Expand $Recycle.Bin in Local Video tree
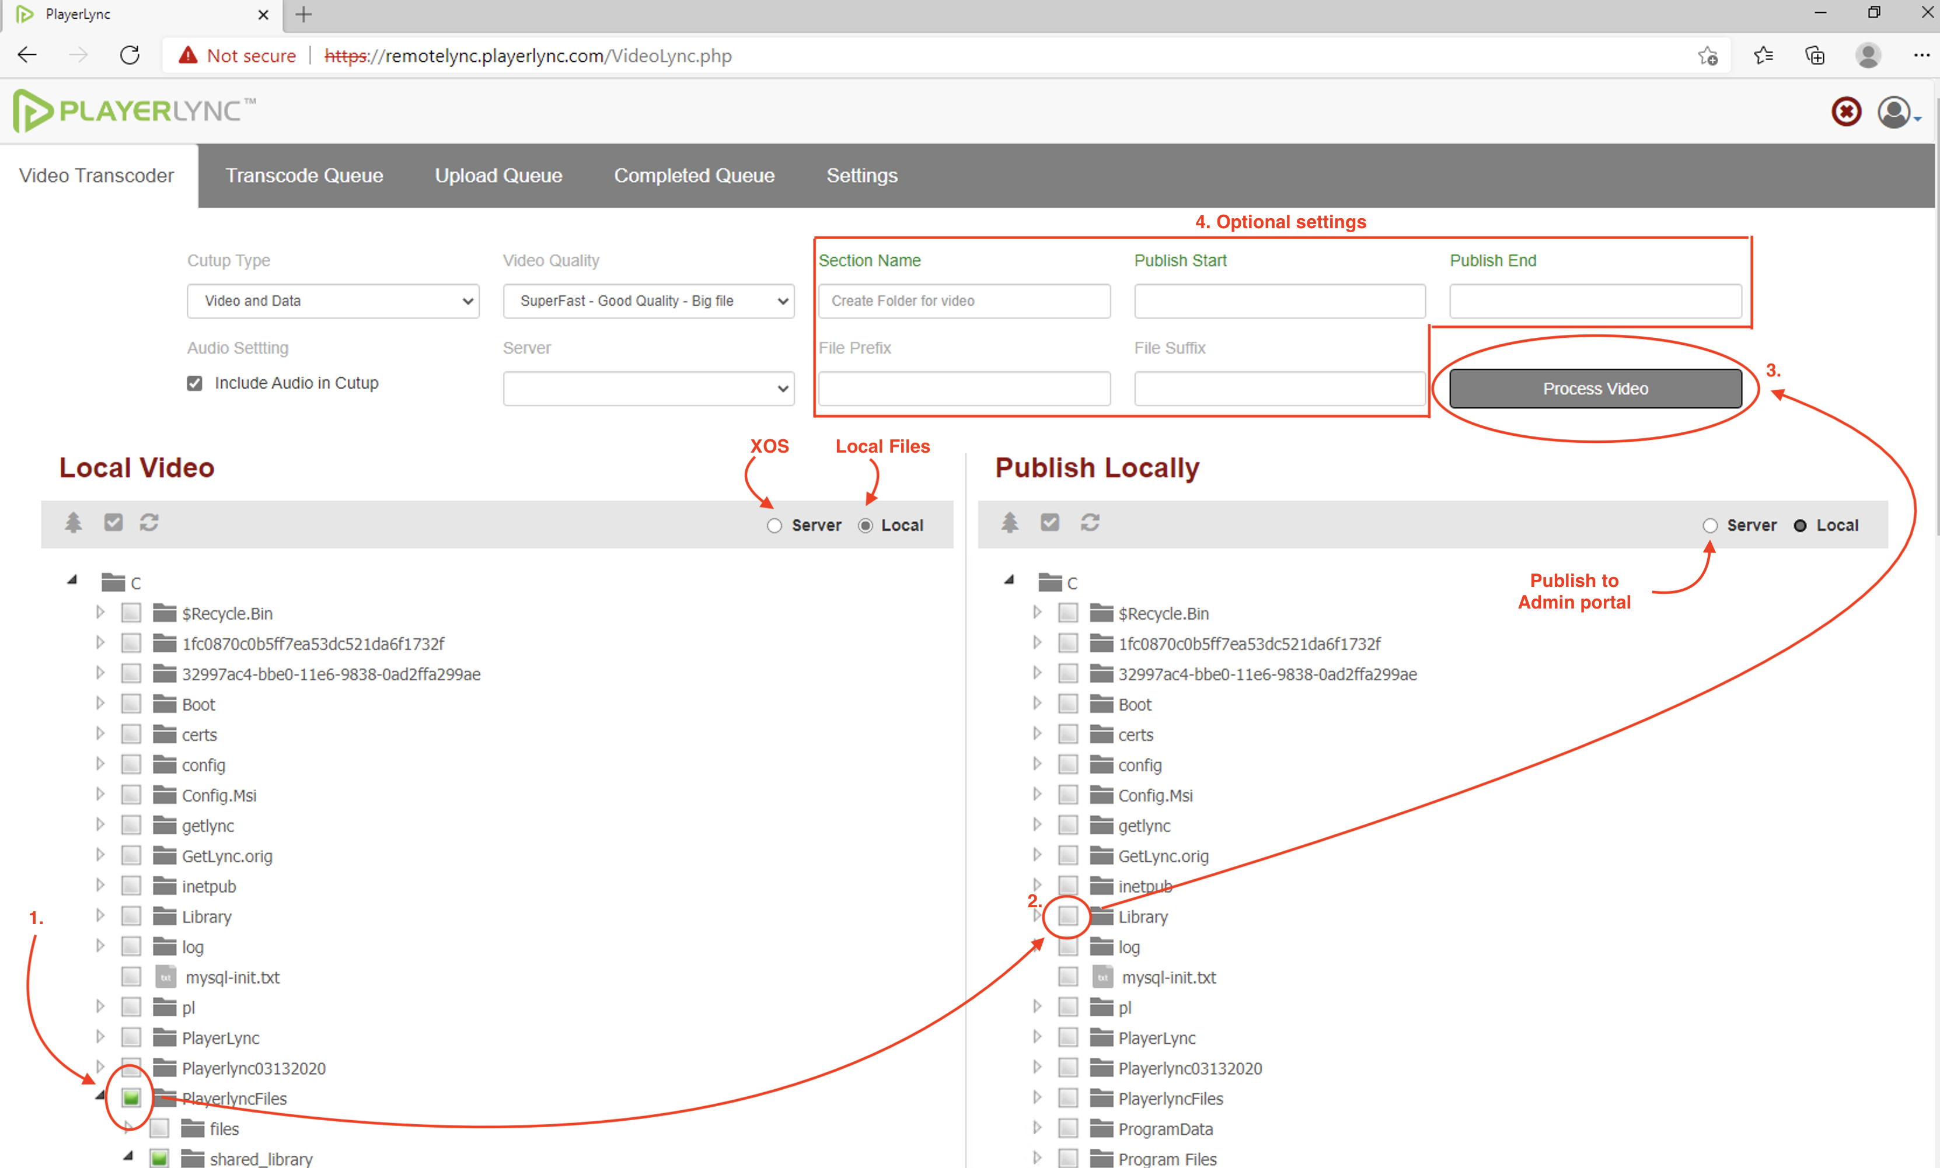The height and width of the screenshot is (1168, 1940). (100, 611)
